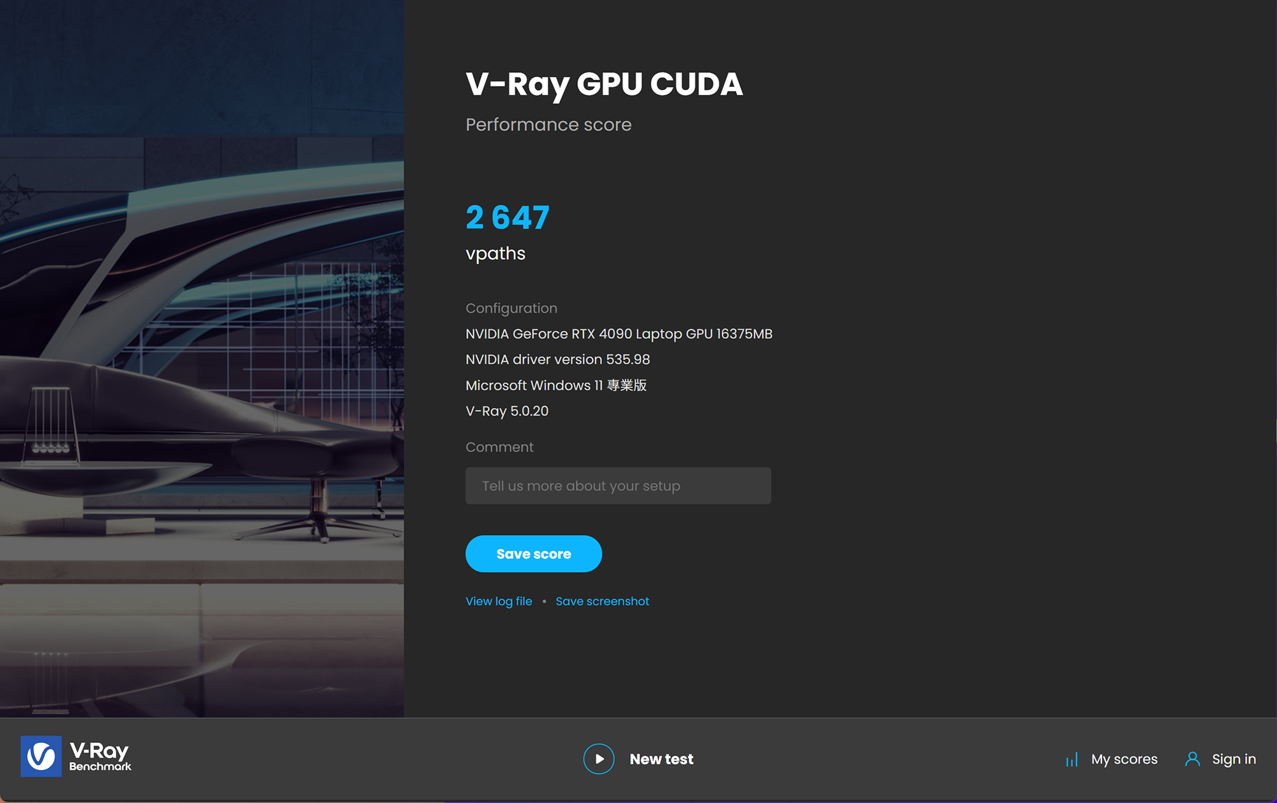Image resolution: width=1277 pixels, height=803 pixels.
Task: Click the Performance score subtitle
Action: (x=548, y=124)
